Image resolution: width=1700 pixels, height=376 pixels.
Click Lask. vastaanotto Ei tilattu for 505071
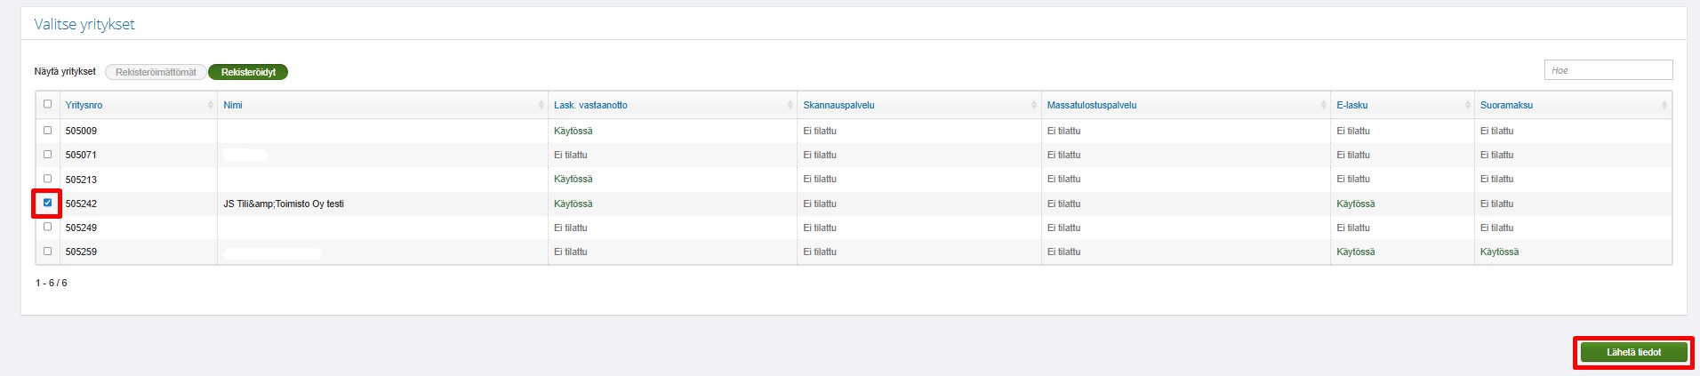[570, 155]
